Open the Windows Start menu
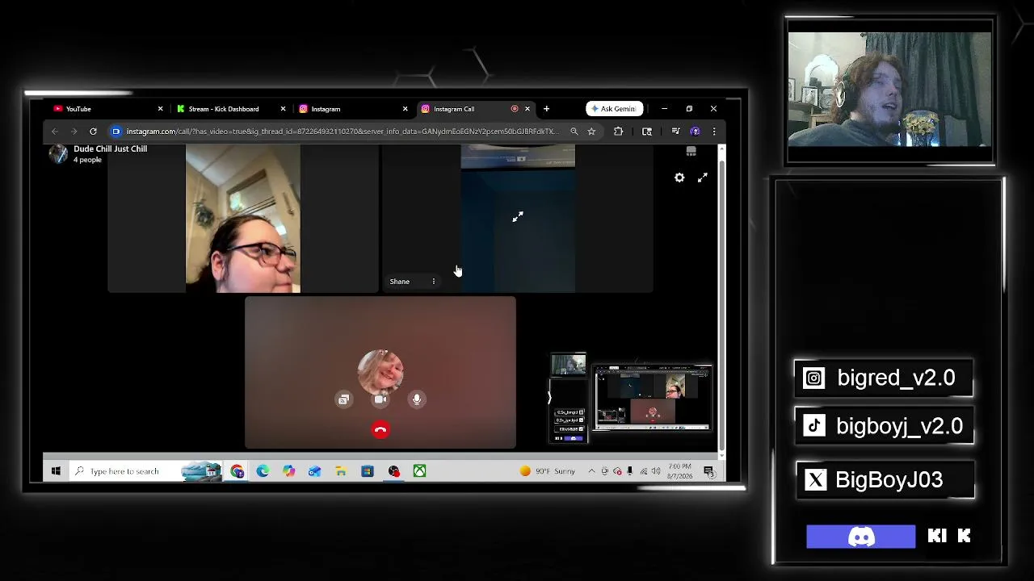Image resolution: width=1034 pixels, height=581 pixels. click(56, 471)
